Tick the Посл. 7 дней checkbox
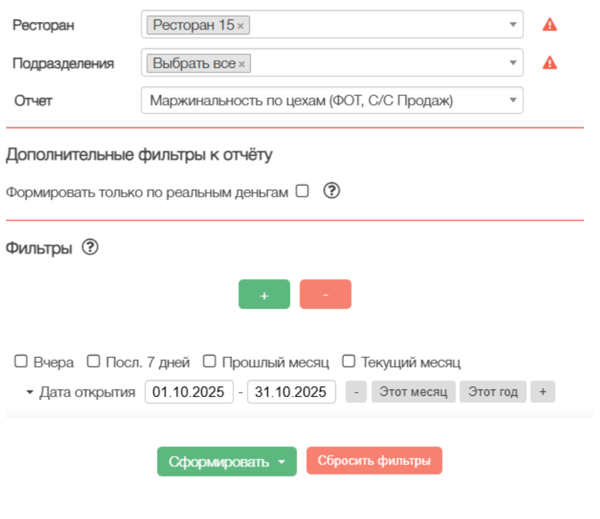This screenshot has width=600, height=519. click(x=94, y=361)
